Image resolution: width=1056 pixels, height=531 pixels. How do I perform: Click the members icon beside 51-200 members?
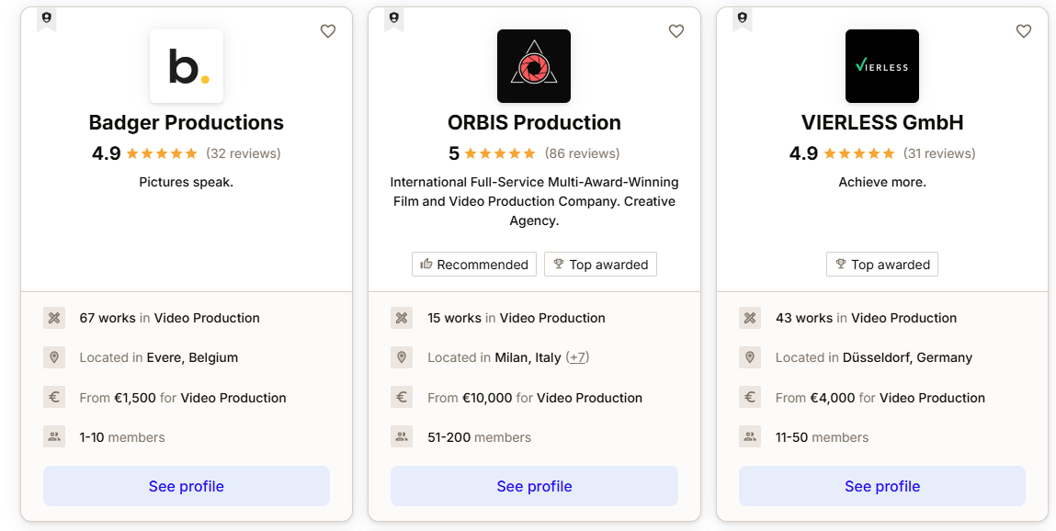click(x=402, y=436)
